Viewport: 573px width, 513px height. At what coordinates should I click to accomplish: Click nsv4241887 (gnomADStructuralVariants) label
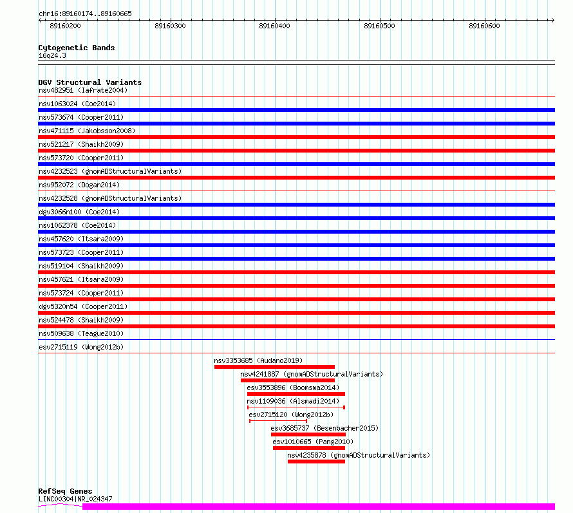pyautogui.click(x=312, y=374)
